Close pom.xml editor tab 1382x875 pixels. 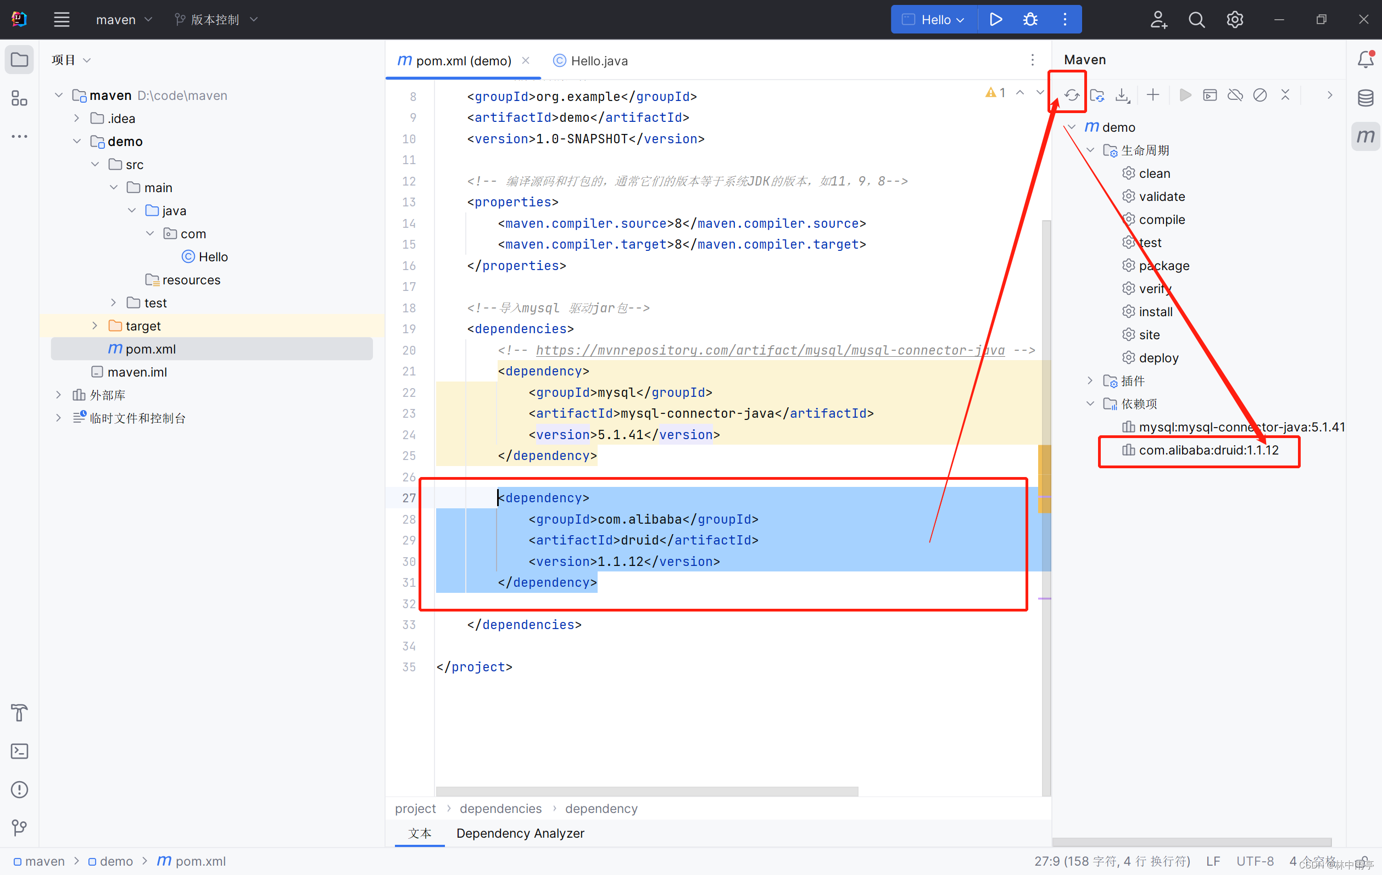(x=526, y=60)
